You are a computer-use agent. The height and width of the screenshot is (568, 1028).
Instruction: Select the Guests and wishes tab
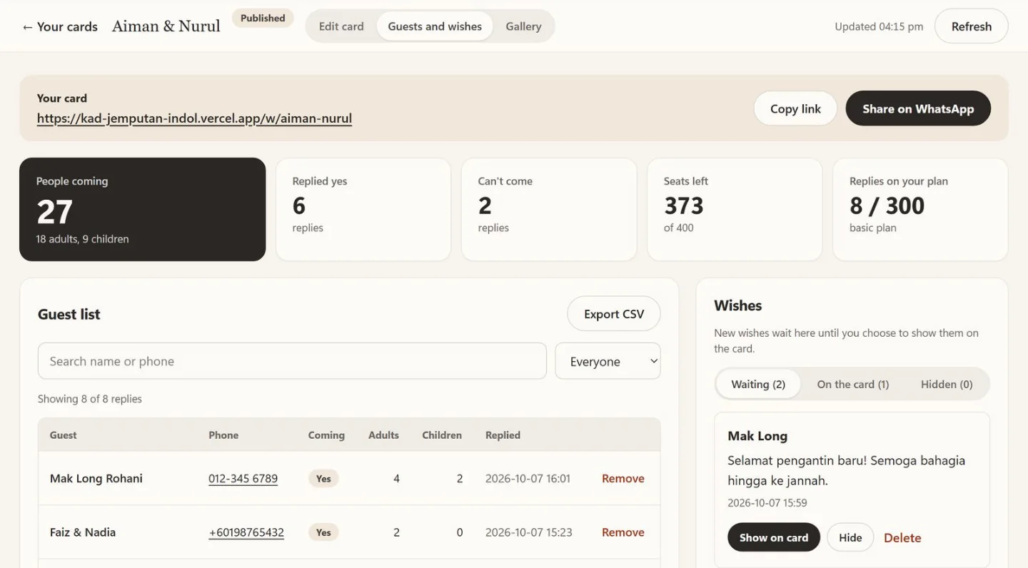[x=435, y=26]
